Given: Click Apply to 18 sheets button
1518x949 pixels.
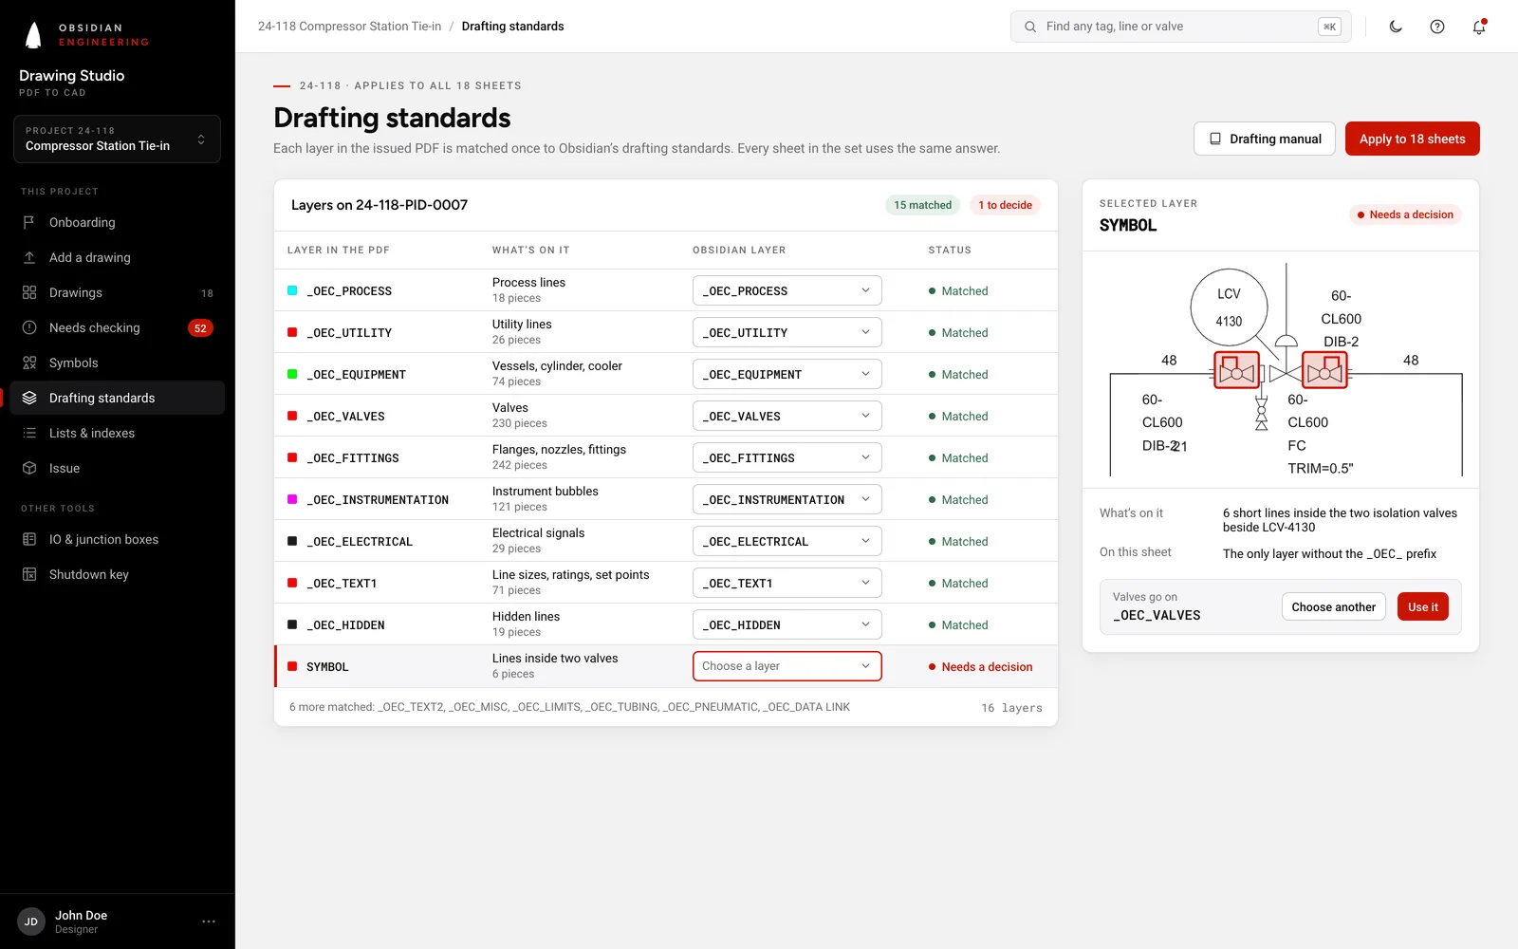Looking at the screenshot, I should [x=1412, y=139].
